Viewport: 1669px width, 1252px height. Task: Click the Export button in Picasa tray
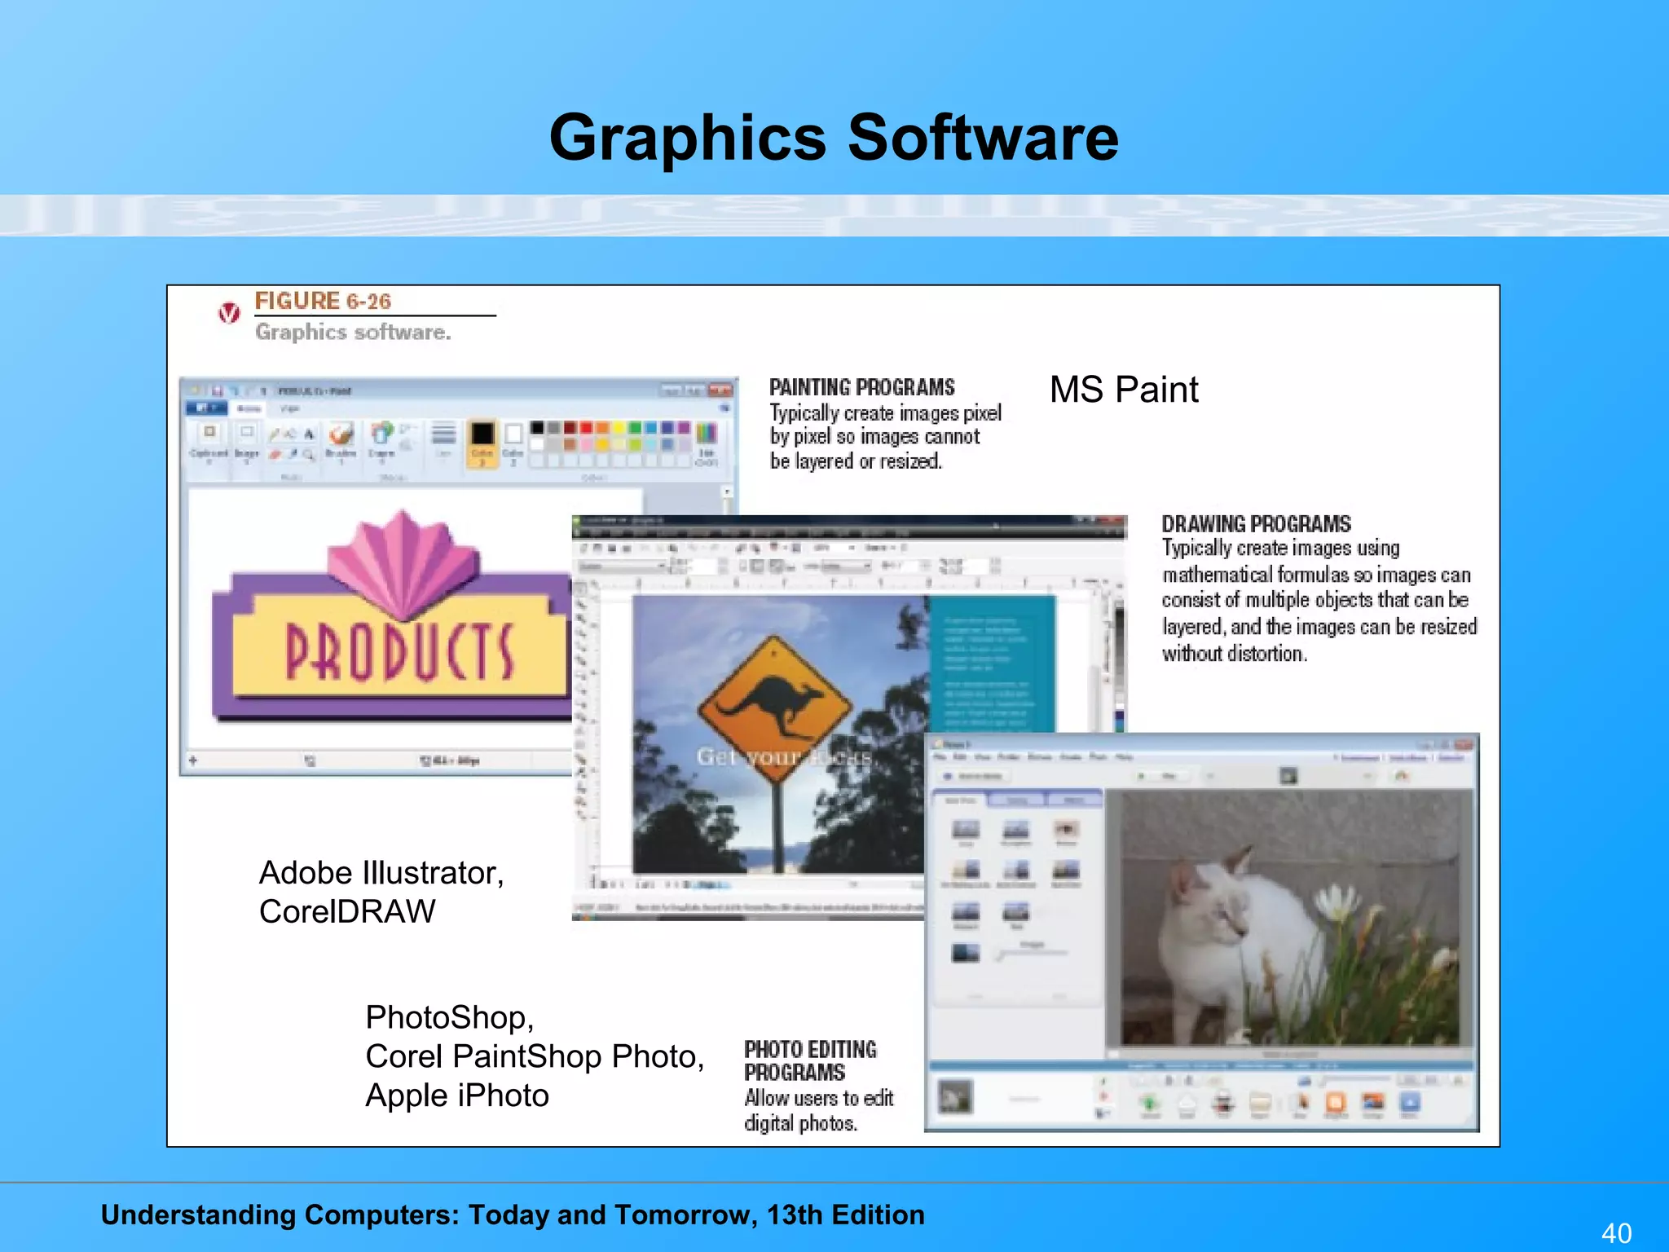pos(1260,1104)
